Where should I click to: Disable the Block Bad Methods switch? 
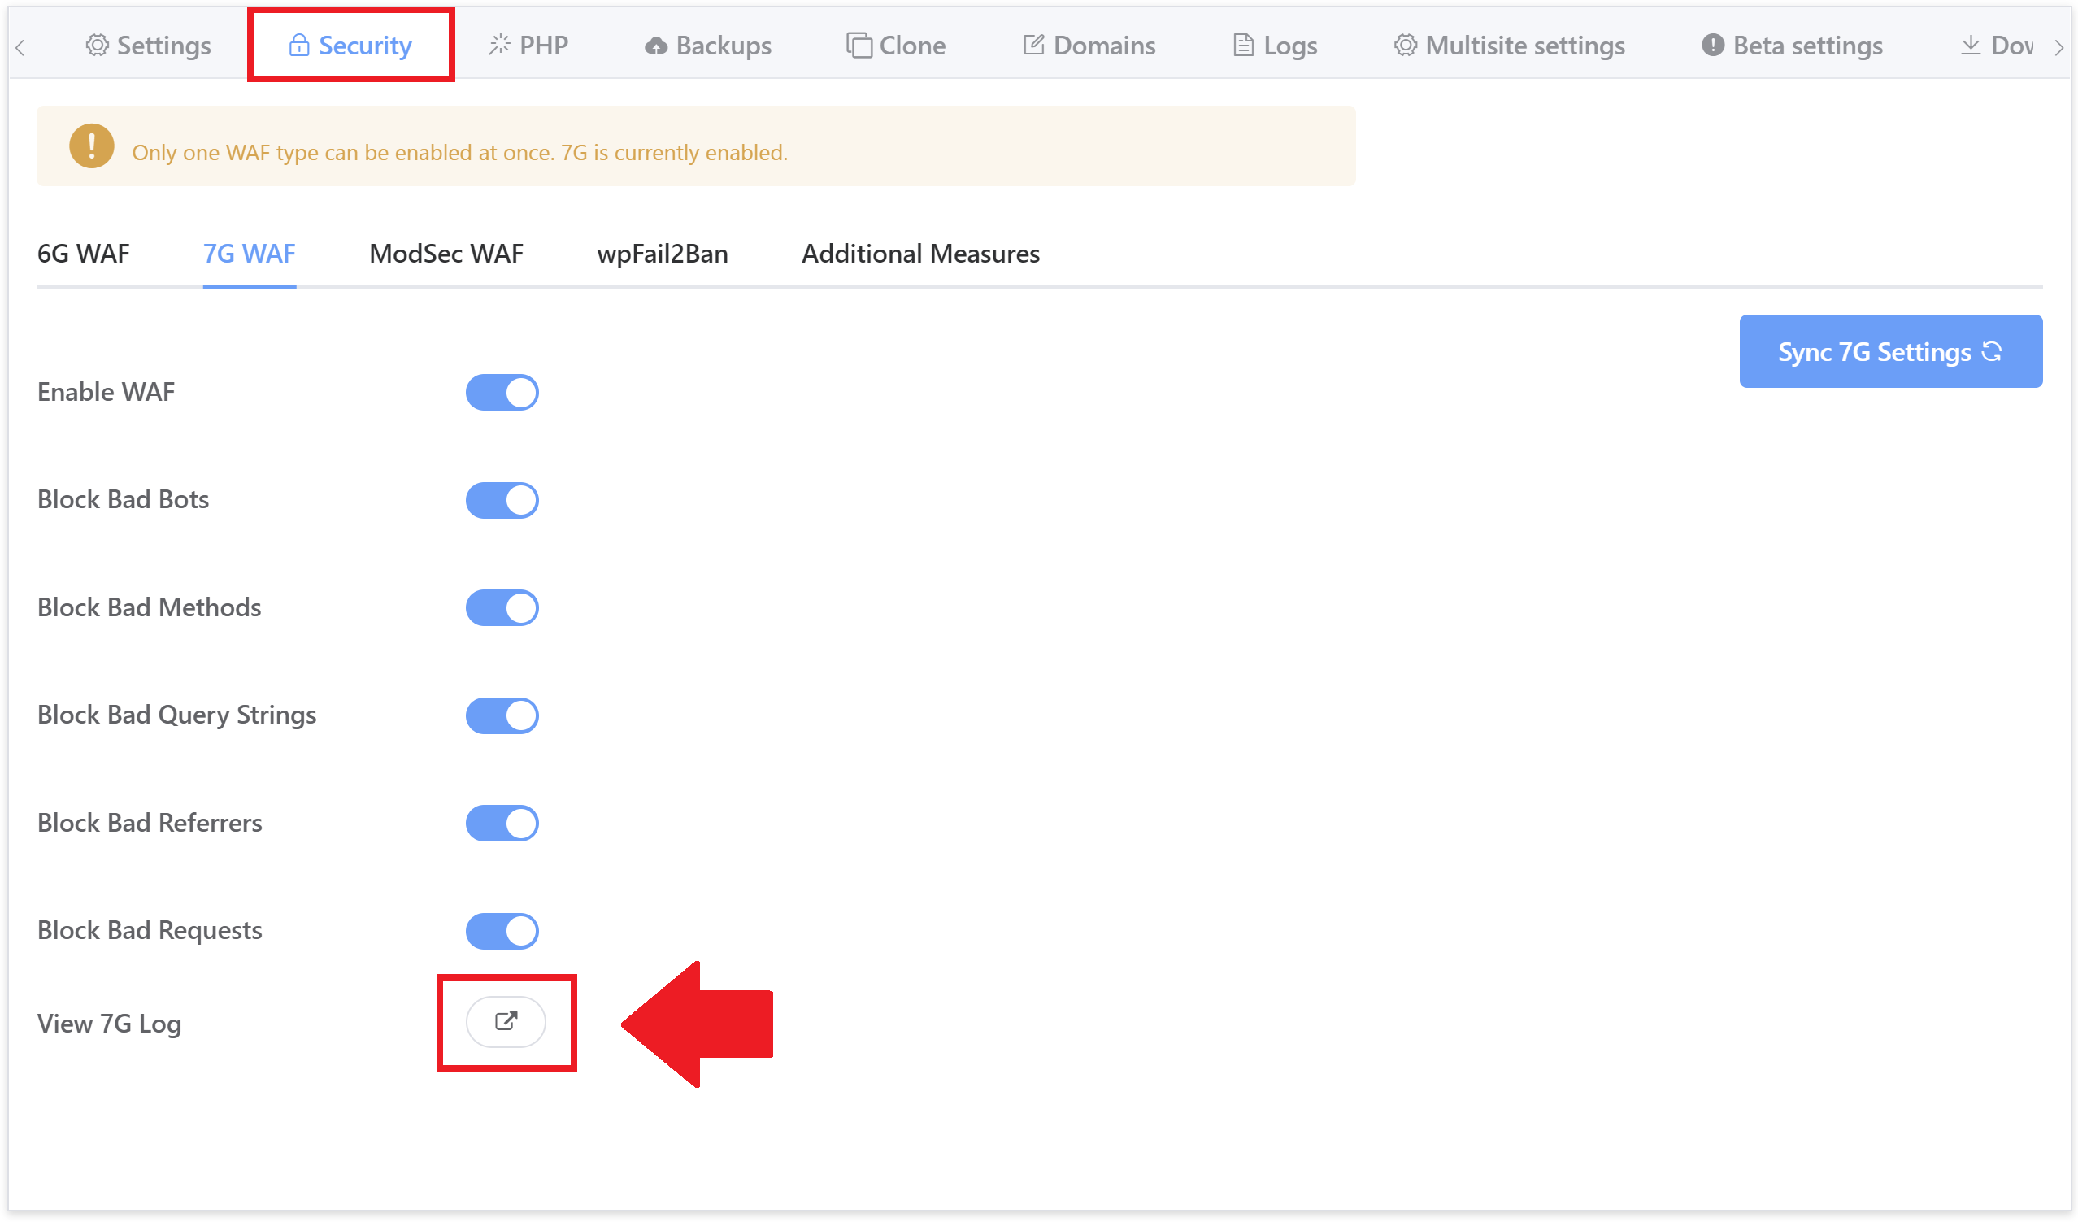pyautogui.click(x=502, y=607)
